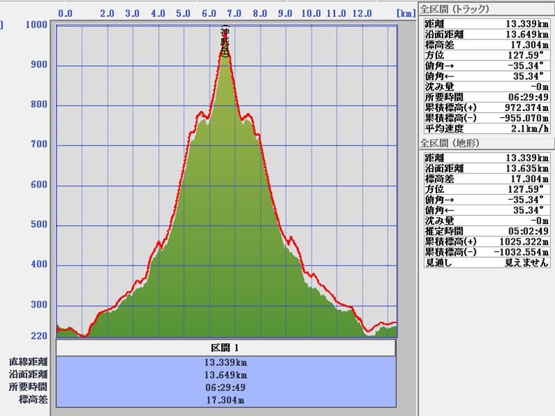Viewport: 555px width, 416px height.
Task: Select the 平均速度 2.1km/h row
Action: pyautogui.click(x=486, y=128)
